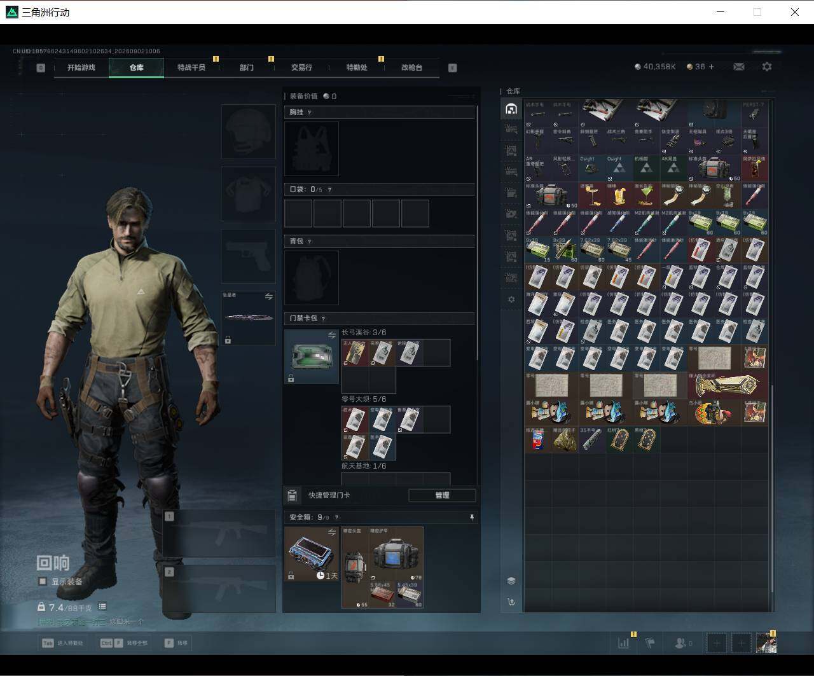Click the help icon beside 门禁卡包
This screenshot has height=676, width=814.
click(x=323, y=319)
